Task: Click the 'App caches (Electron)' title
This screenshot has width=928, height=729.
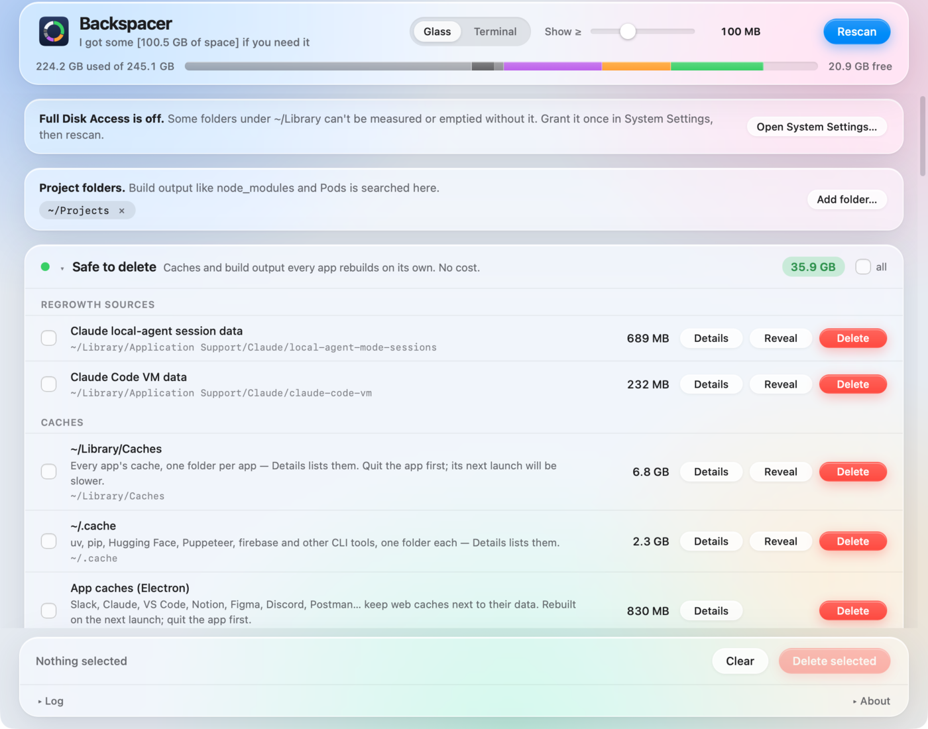Action: tap(130, 588)
